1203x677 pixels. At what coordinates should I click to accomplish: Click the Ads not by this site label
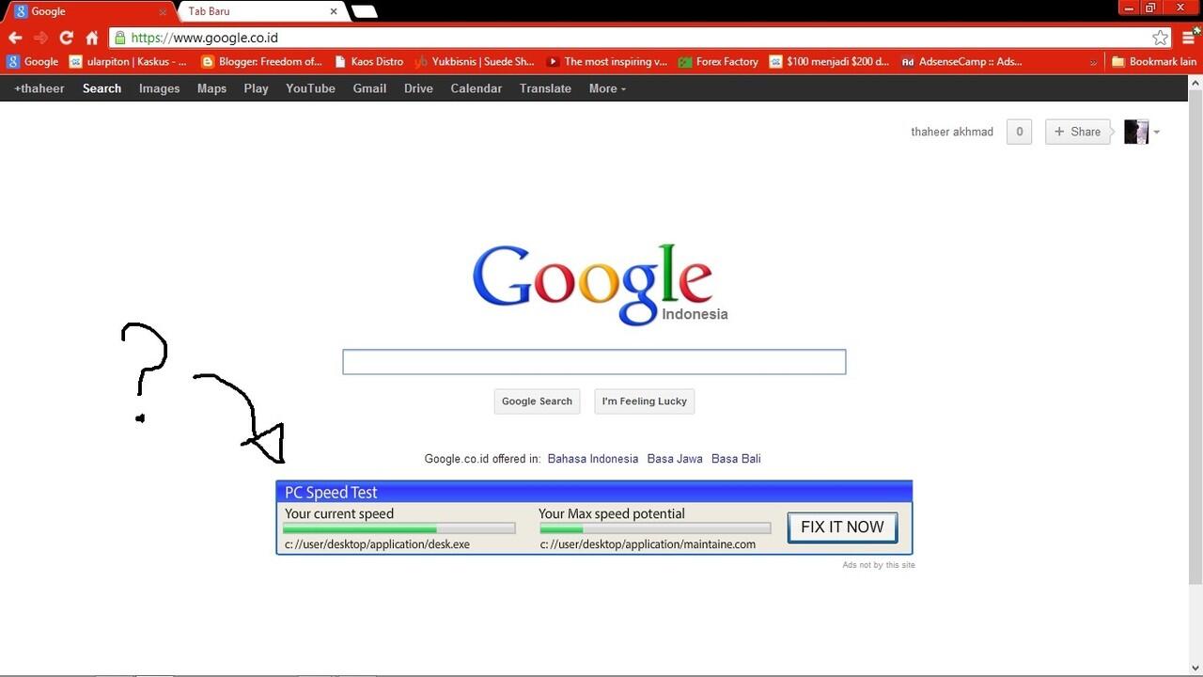point(879,565)
